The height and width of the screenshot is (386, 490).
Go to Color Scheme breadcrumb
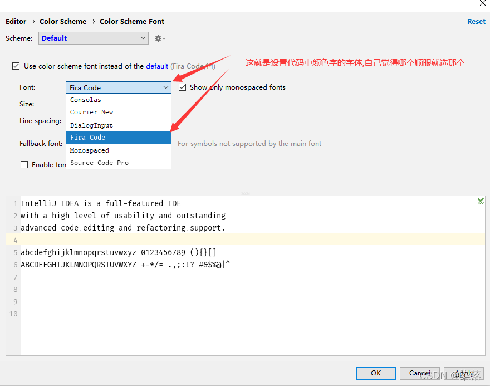coord(63,22)
